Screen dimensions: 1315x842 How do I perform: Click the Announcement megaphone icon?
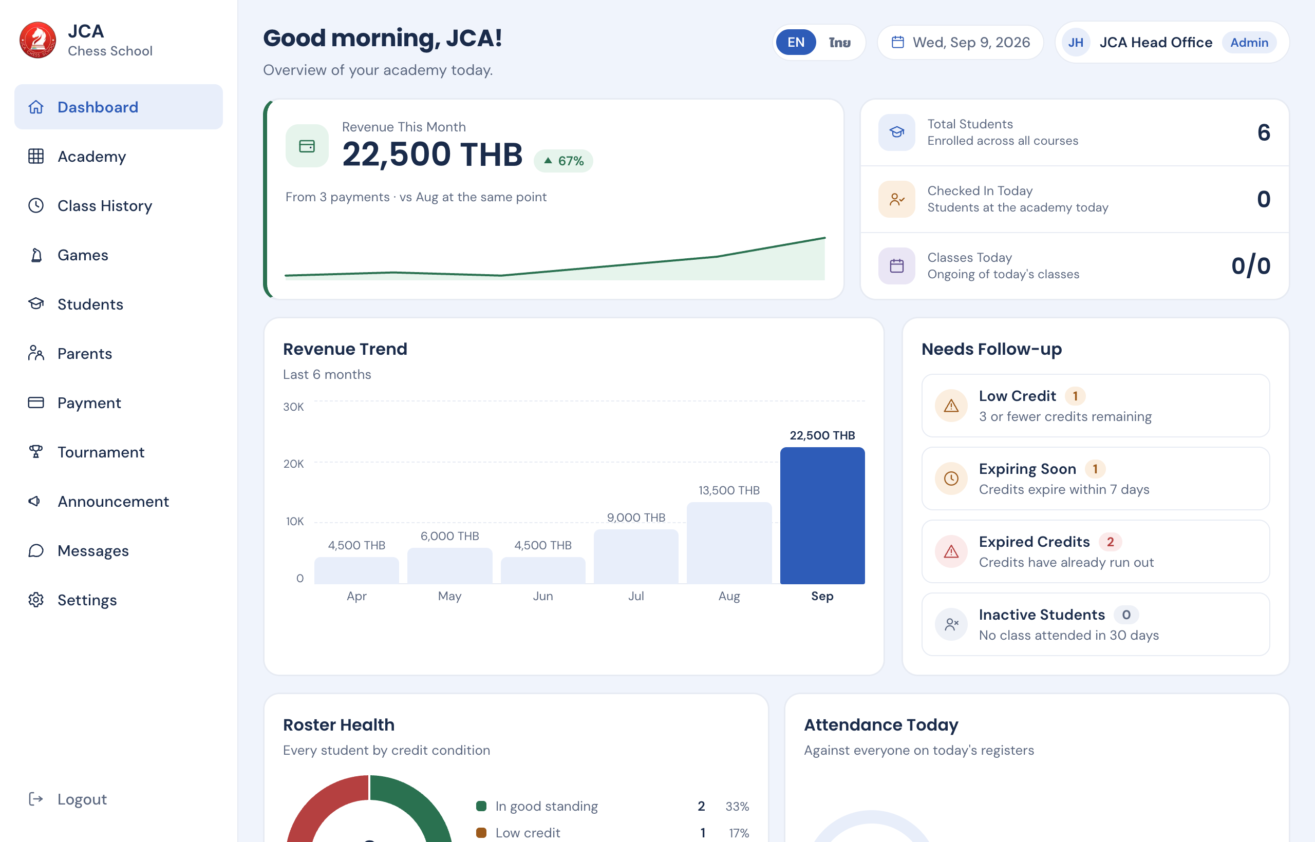(x=34, y=501)
